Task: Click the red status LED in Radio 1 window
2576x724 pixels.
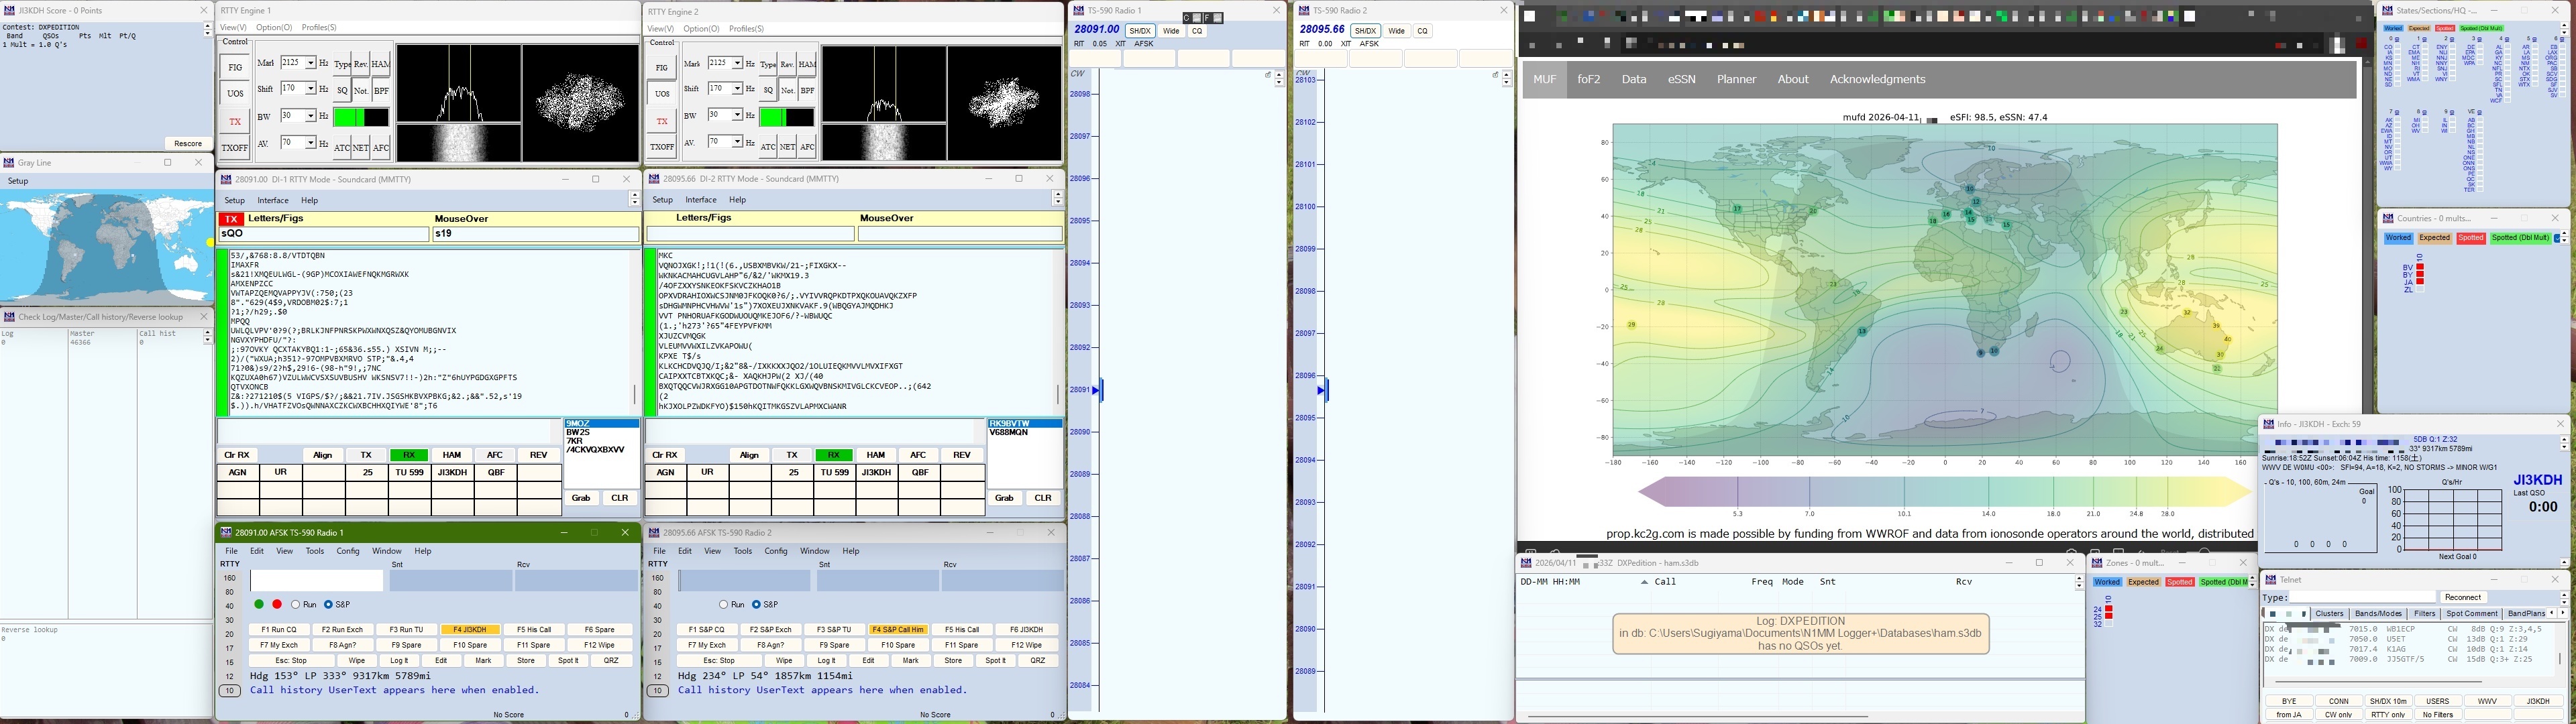Action: (x=277, y=604)
